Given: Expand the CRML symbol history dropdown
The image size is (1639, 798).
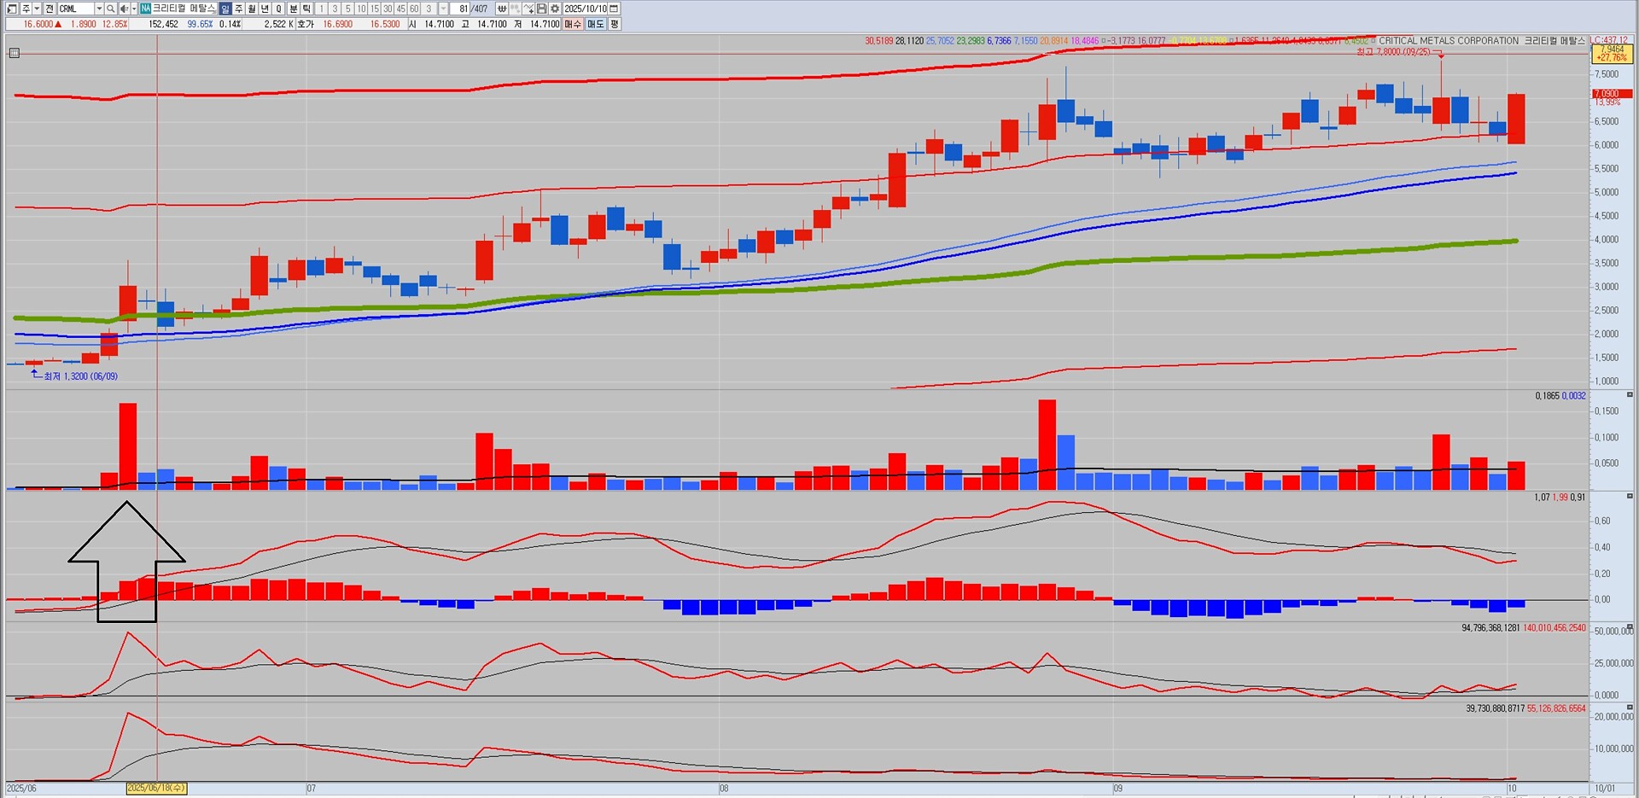Looking at the screenshot, I should pyautogui.click(x=99, y=9).
